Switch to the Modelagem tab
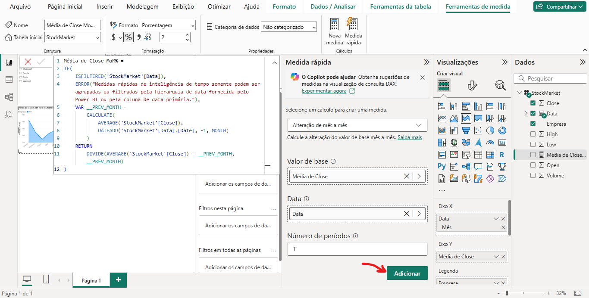The image size is (589, 298). (x=143, y=6)
